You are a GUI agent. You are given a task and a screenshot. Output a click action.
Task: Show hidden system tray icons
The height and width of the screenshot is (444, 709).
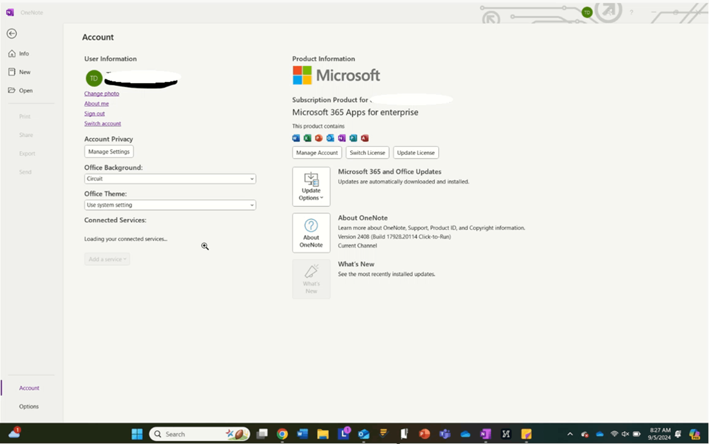pos(570,434)
